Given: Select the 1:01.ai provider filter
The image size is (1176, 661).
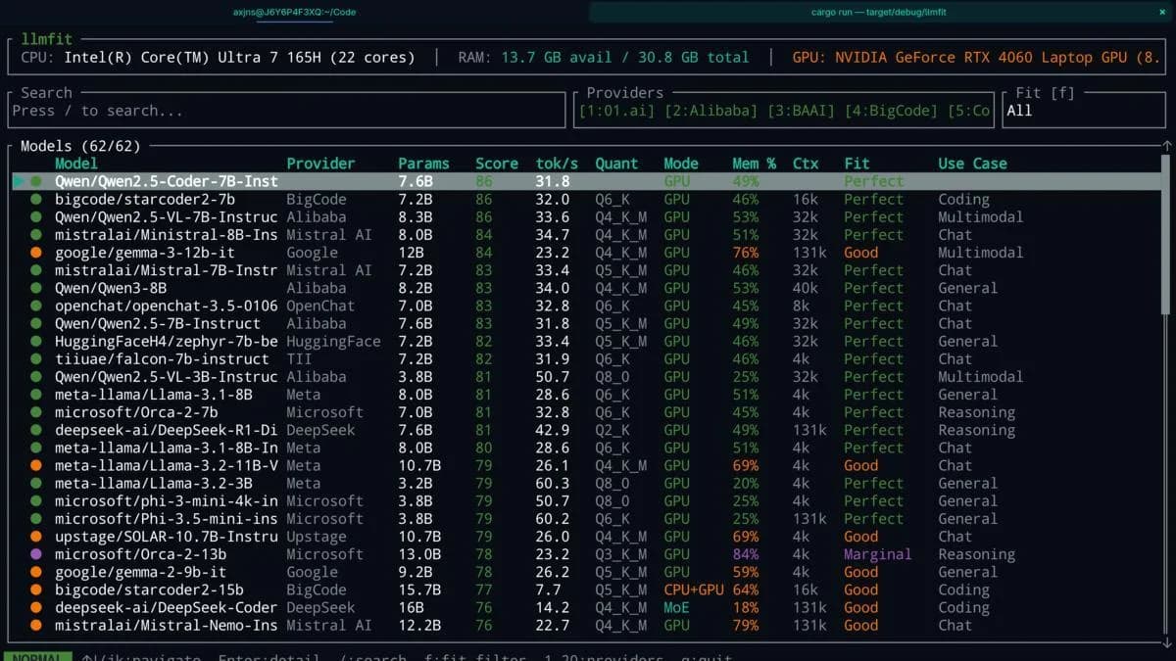Looking at the screenshot, I should click(x=616, y=111).
